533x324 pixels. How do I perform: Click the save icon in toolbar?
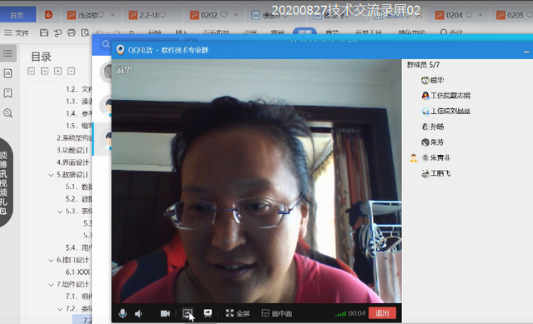44,33
